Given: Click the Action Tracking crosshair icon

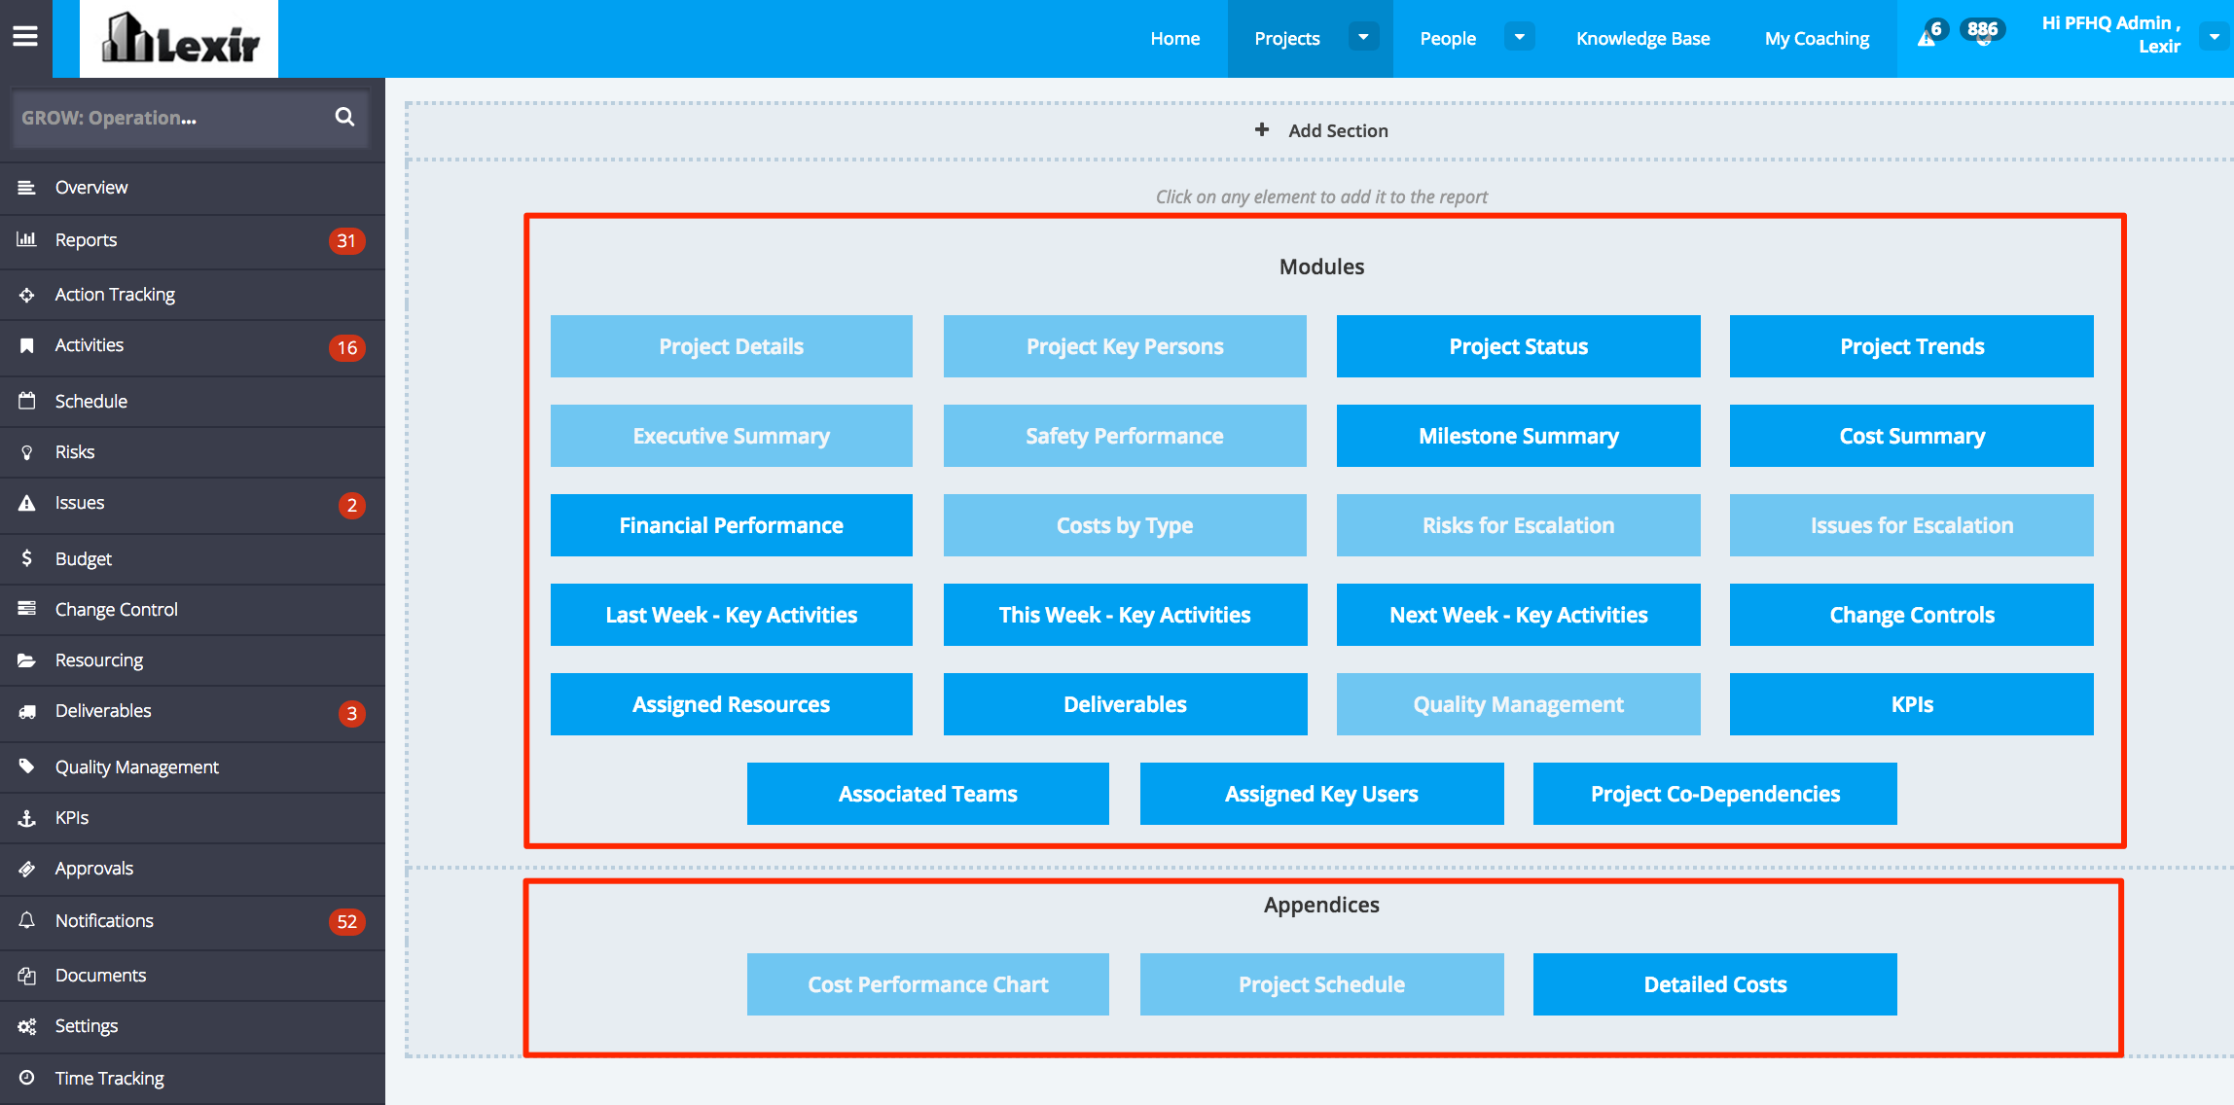Looking at the screenshot, I should (26, 295).
